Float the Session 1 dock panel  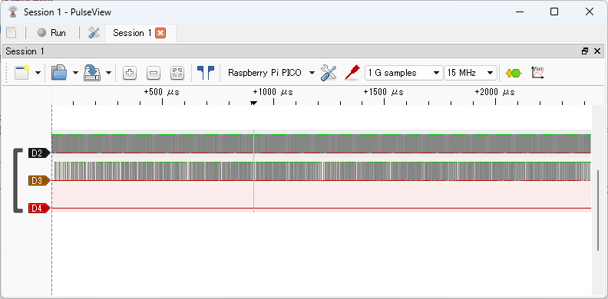[585, 51]
